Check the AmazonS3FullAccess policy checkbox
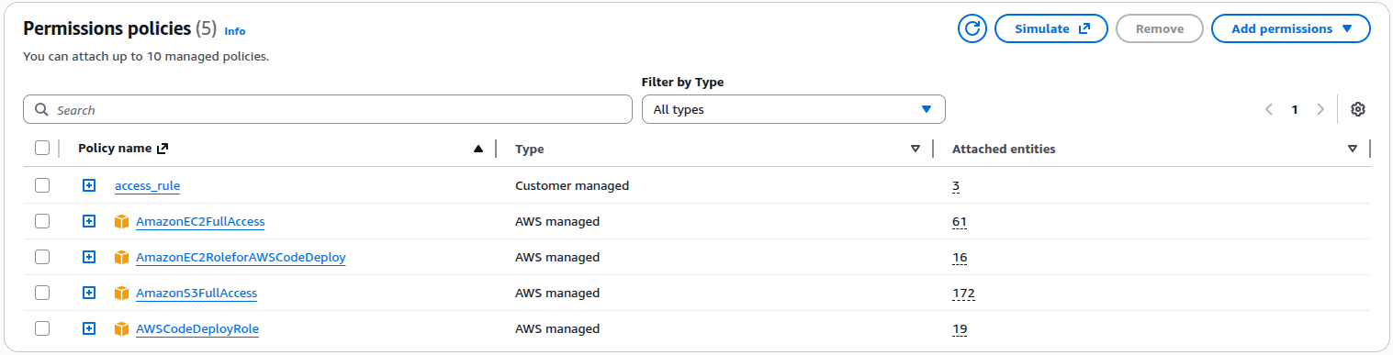1393x355 pixels. click(x=41, y=293)
